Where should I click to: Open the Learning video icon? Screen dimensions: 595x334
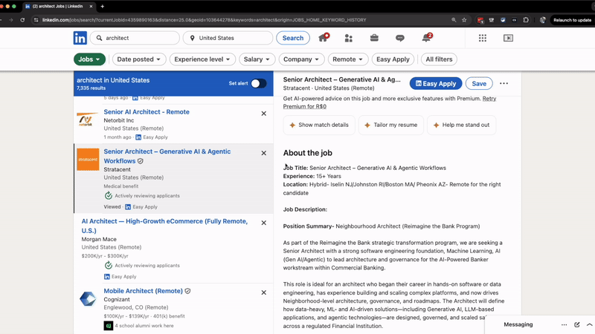pos(508,38)
